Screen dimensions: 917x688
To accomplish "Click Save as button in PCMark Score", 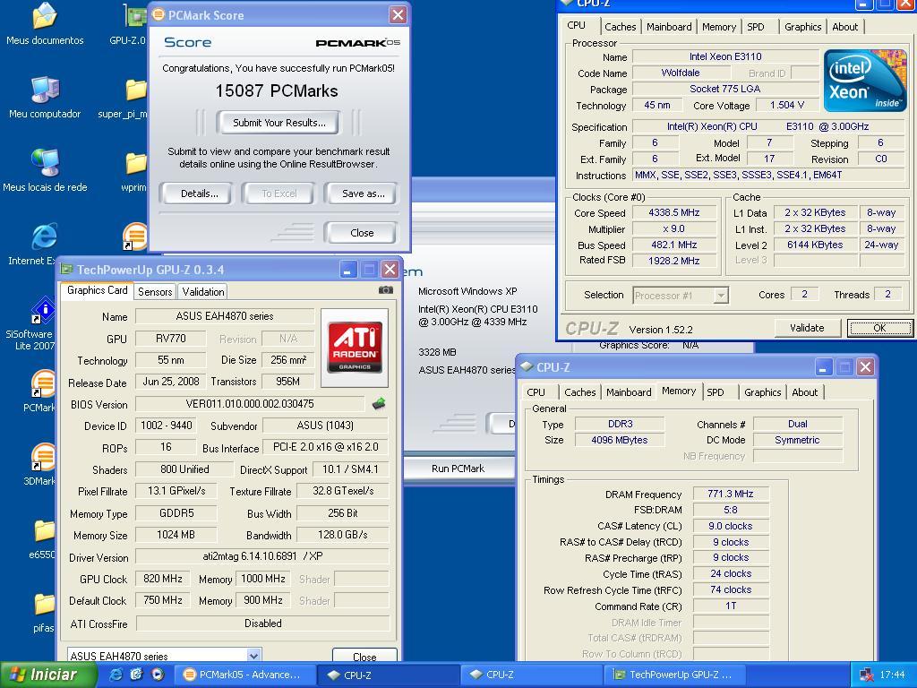I will click(363, 193).
